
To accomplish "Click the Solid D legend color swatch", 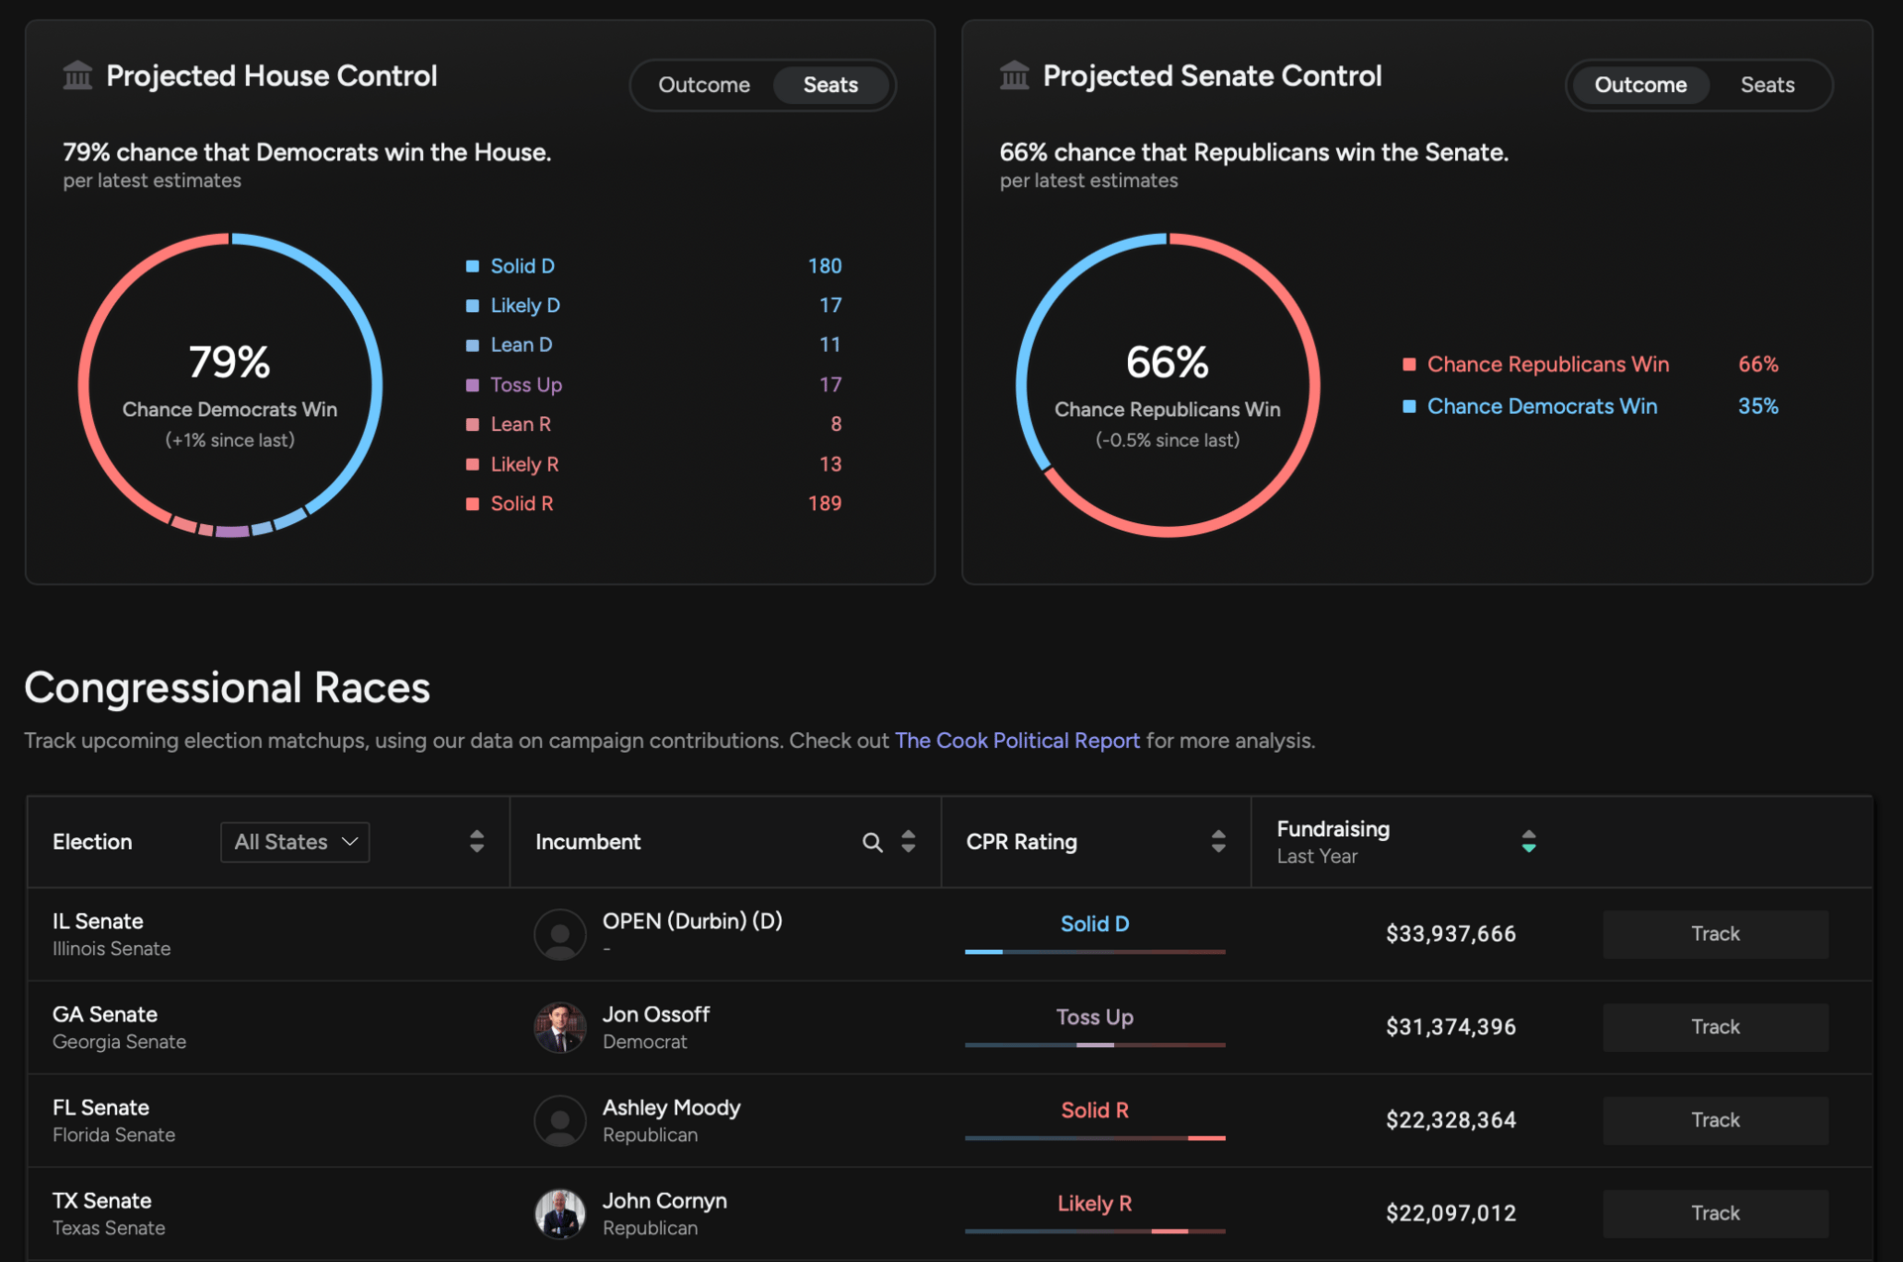I will [x=473, y=266].
